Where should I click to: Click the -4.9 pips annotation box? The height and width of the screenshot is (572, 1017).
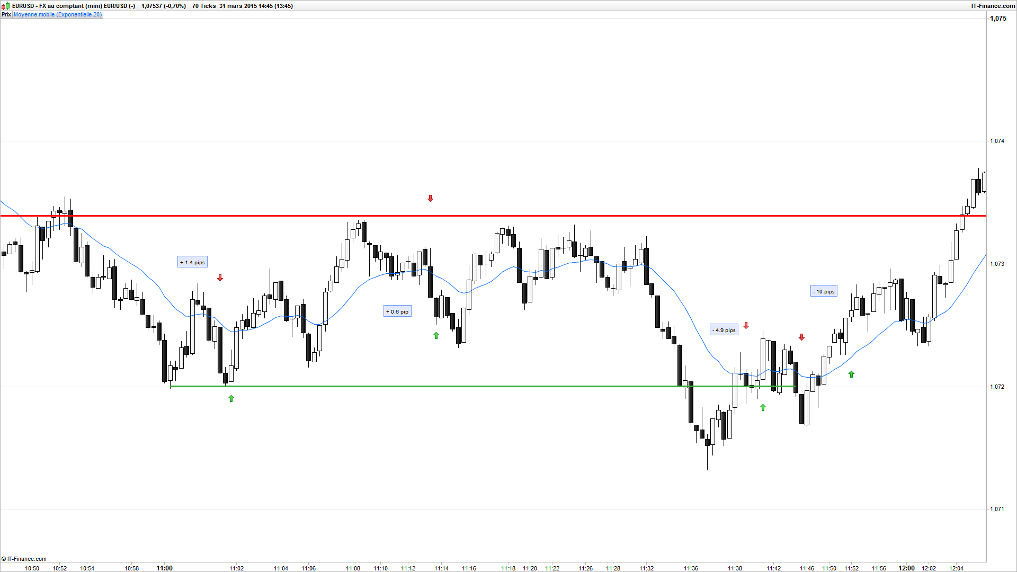[724, 330]
